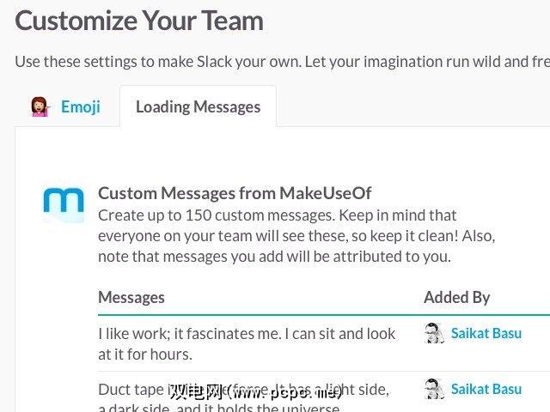This screenshot has width=550, height=412.
Task: Select the Loading Messages tab
Action: tap(198, 107)
